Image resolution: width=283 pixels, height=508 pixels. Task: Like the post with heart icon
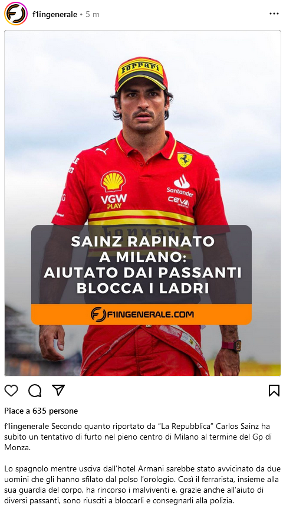point(11,391)
